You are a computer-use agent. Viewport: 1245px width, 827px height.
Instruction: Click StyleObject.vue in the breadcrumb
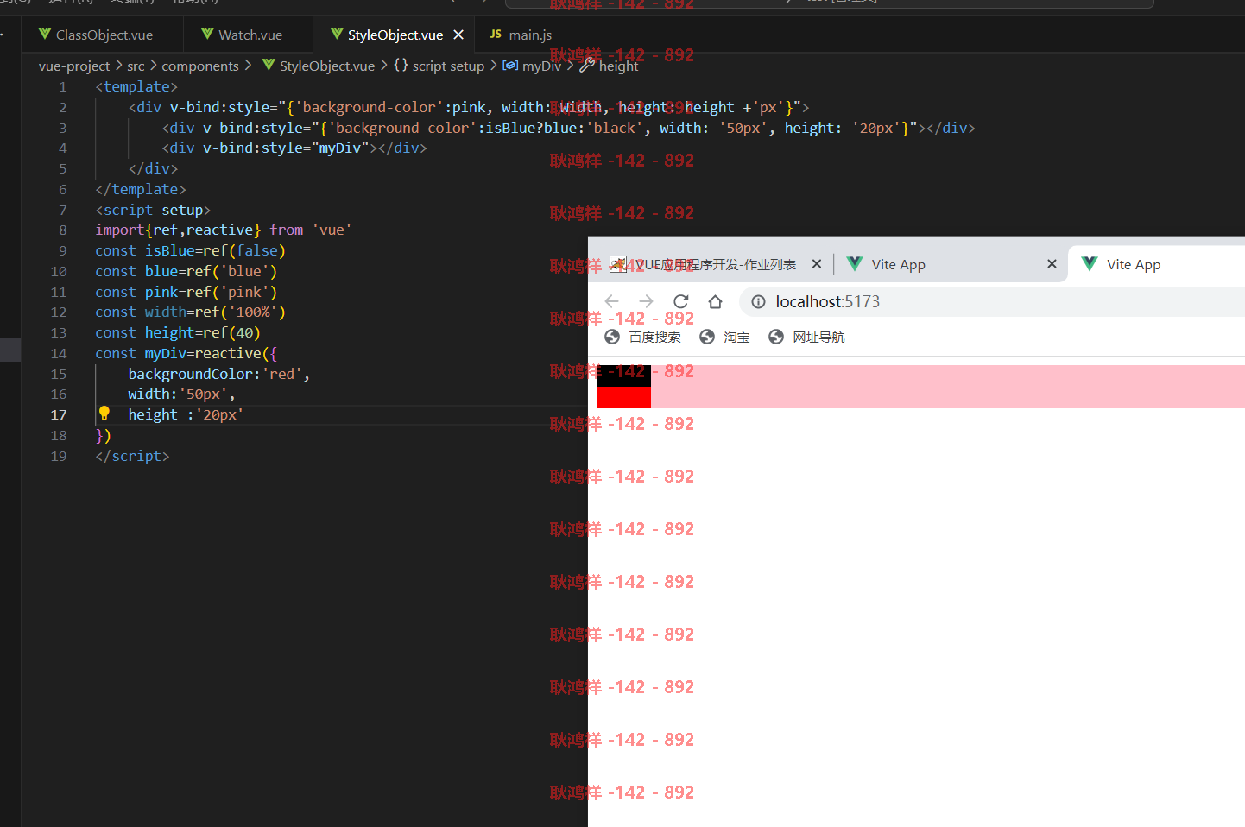coord(327,66)
